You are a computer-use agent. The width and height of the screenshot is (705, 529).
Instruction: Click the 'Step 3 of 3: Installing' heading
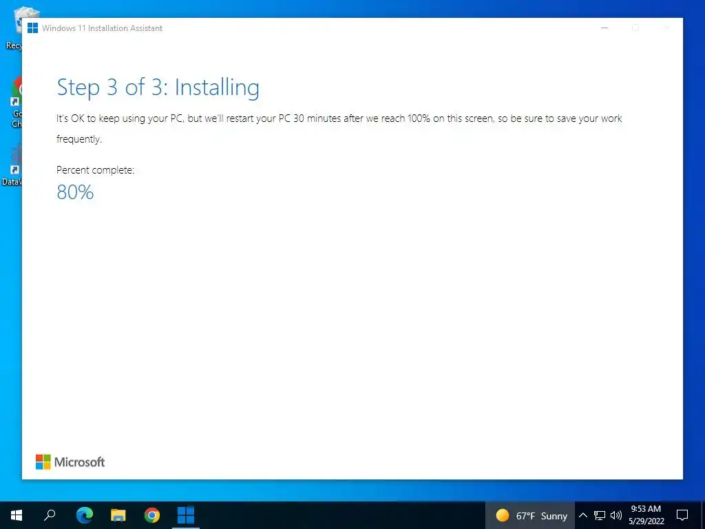158,87
